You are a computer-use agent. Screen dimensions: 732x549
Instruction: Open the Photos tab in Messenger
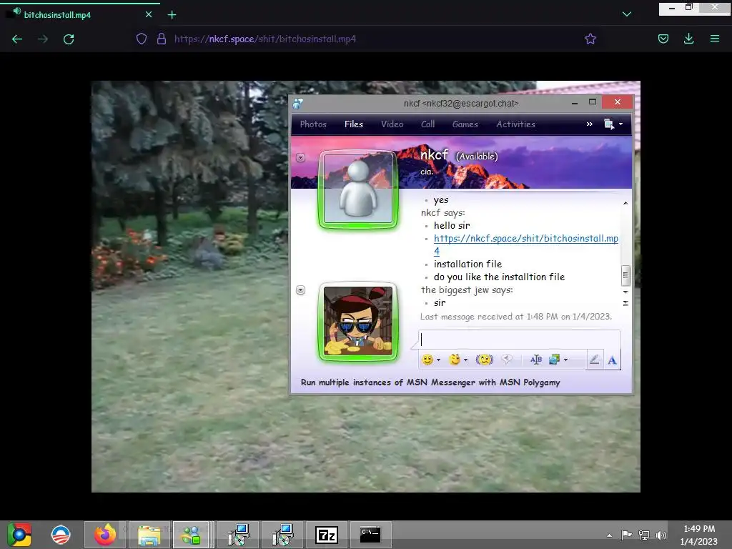coord(313,124)
